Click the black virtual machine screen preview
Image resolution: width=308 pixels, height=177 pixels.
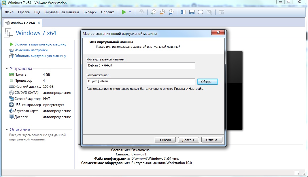tap(235, 90)
